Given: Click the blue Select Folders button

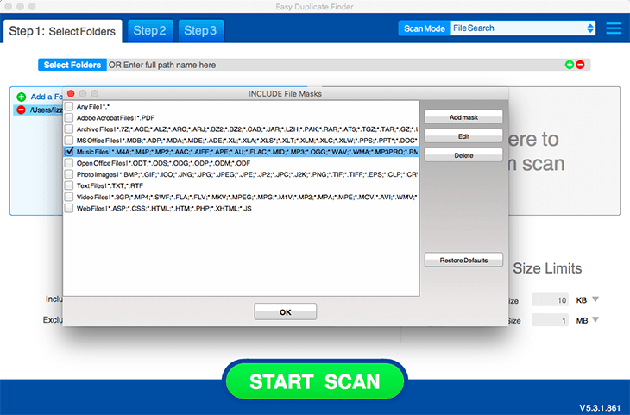Looking at the screenshot, I should coord(72,65).
